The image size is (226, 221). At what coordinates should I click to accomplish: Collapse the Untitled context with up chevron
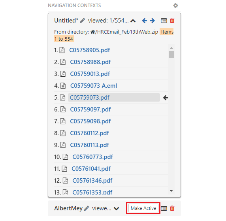pos(133,21)
